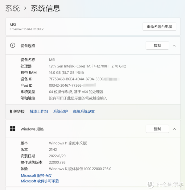Select the 产品 ID value starting 00342-30467
The width and height of the screenshot is (185, 190).
[x=72, y=85]
